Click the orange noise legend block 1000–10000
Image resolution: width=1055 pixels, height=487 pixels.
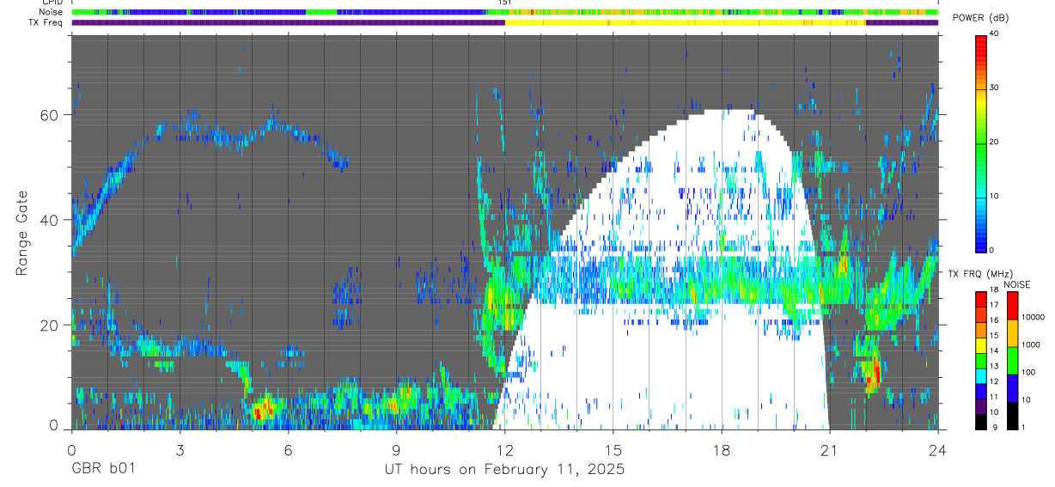pyautogui.click(x=1012, y=333)
